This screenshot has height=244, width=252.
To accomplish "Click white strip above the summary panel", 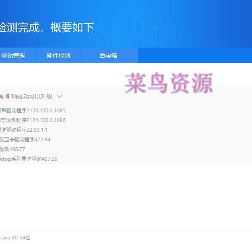I will (63, 74).
